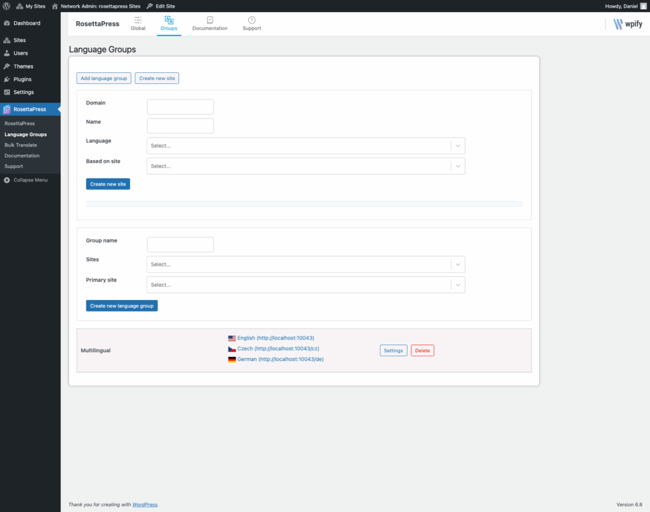Viewport: 650px width, 512px height.
Task: Open the Sites select field
Action: [306, 265]
